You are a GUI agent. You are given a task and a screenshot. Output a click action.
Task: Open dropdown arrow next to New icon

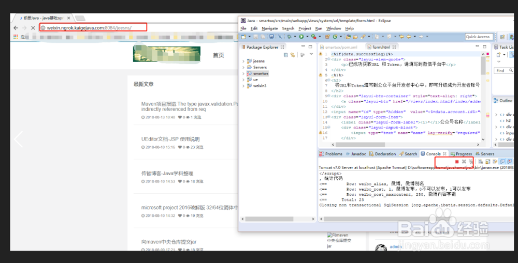coord(250,37)
